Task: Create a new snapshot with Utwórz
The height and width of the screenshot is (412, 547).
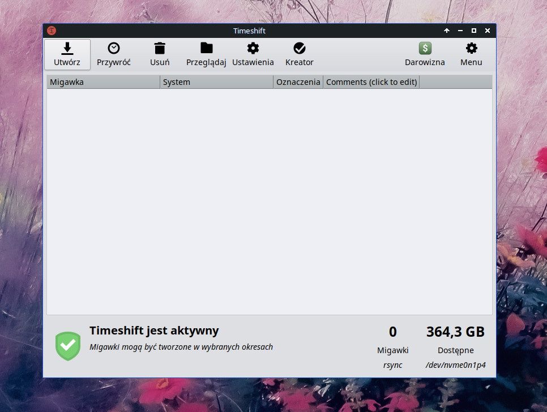Action: point(67,54)
